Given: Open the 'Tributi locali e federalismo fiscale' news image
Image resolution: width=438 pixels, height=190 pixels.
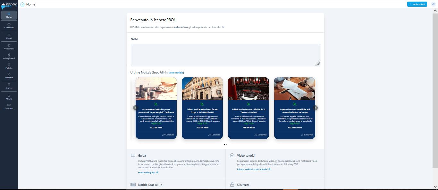Looking at the screenshot, I should pyautogui.click(x=202, y=89).
